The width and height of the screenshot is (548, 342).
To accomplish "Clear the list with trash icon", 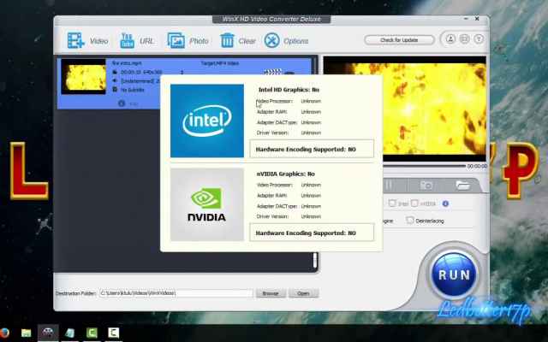I will (238, 41).
